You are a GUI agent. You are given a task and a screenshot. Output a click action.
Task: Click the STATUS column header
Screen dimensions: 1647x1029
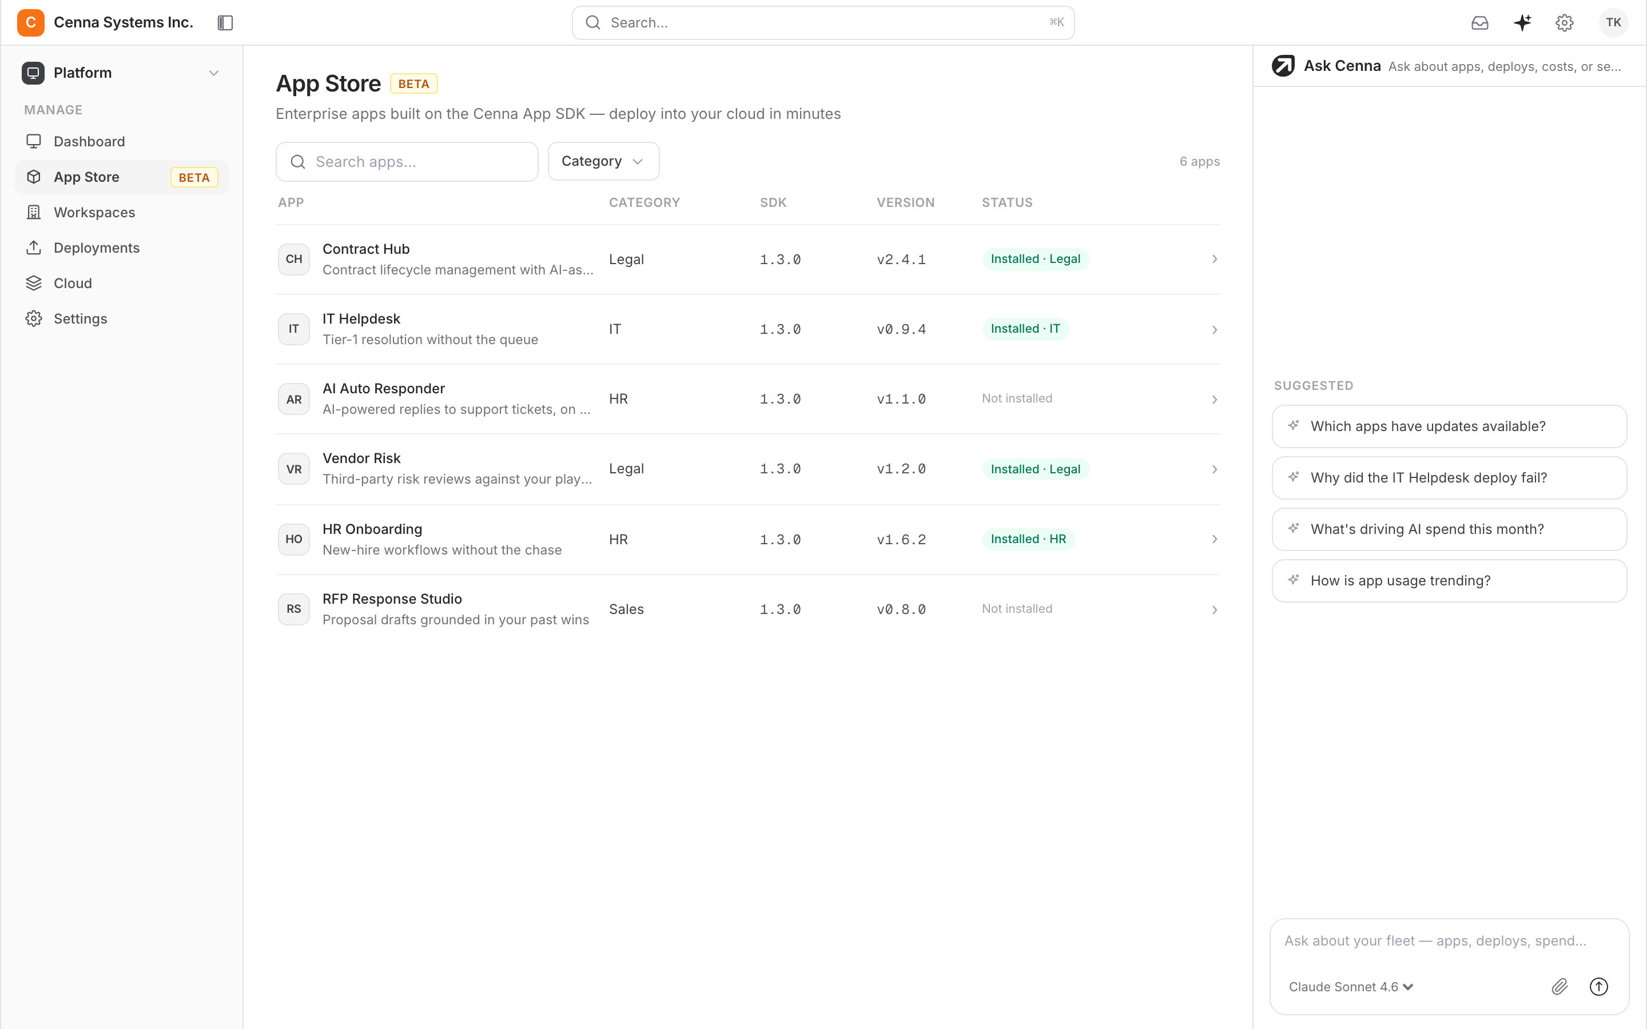[x=1007, y=202]
